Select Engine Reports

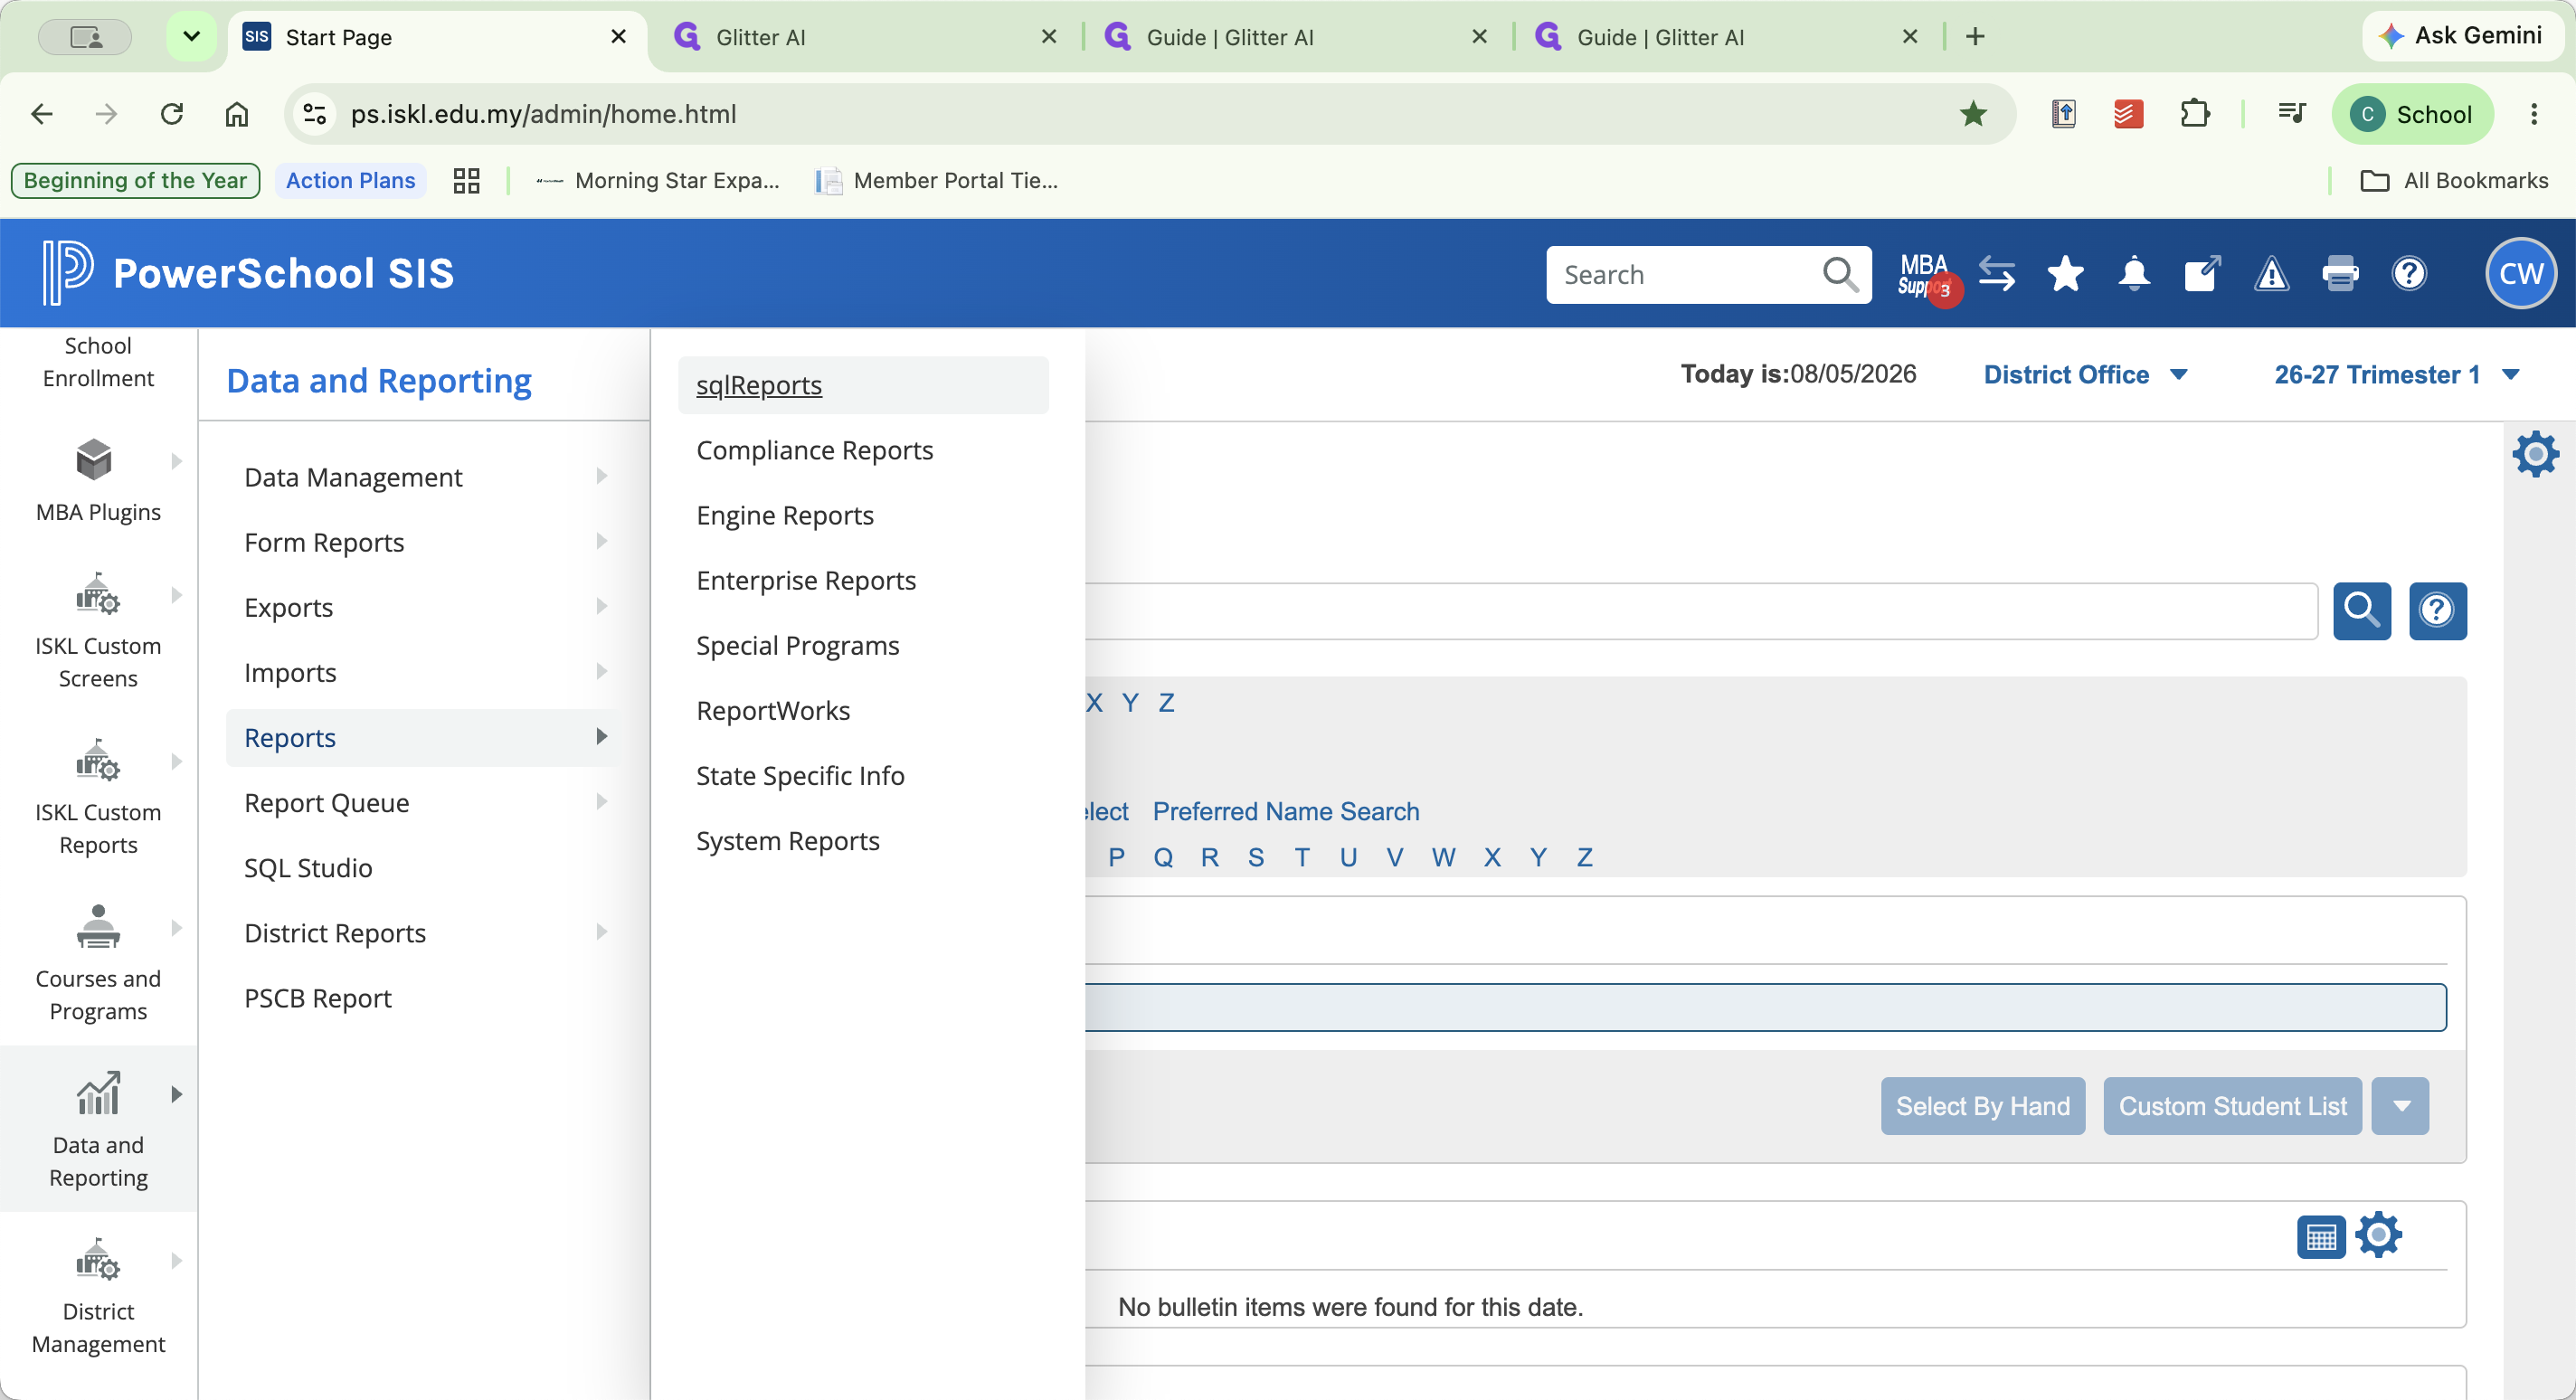point(785,515)
